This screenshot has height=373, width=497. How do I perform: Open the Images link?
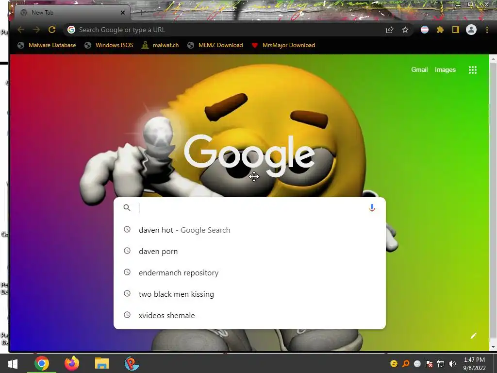point(445,70)
